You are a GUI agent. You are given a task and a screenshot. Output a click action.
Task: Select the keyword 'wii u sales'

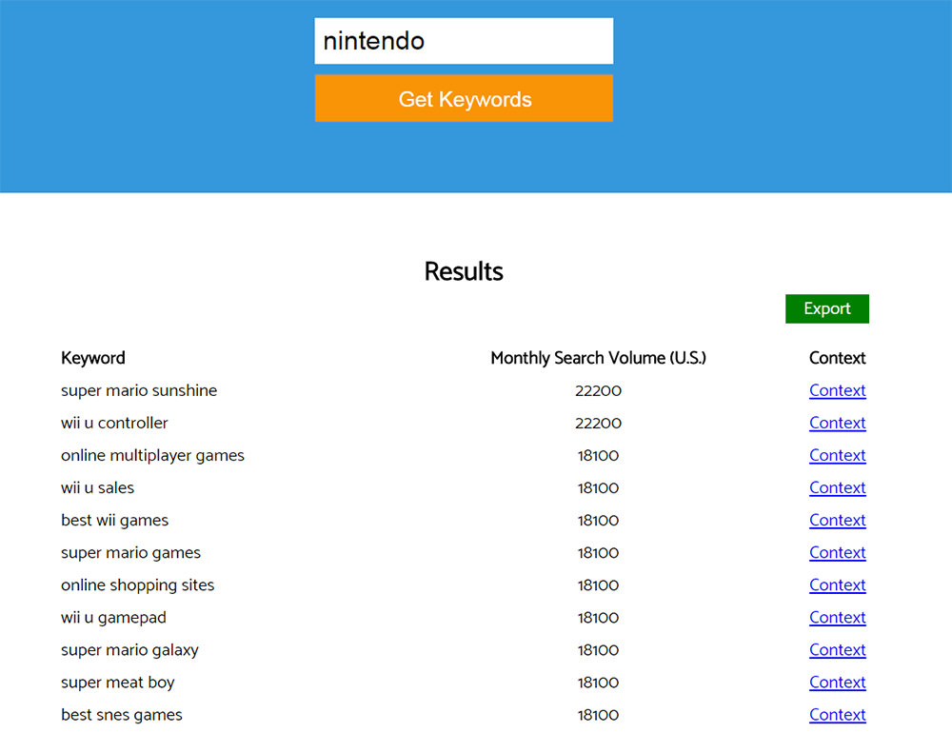pos(97,487)
